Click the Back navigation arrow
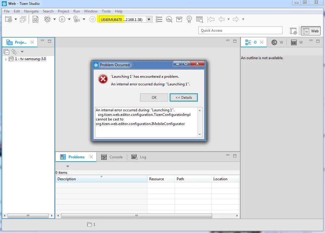This screenshot has height=233, width=325. (222, 19)
